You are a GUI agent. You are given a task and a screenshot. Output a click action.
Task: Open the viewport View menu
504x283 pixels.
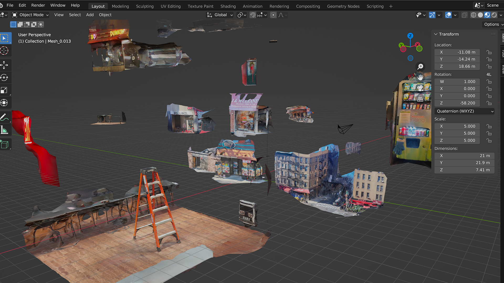(59, 15)
